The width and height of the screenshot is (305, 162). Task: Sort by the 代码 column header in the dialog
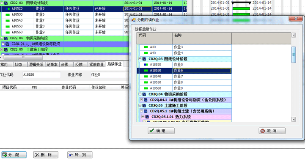coord(154,38)
